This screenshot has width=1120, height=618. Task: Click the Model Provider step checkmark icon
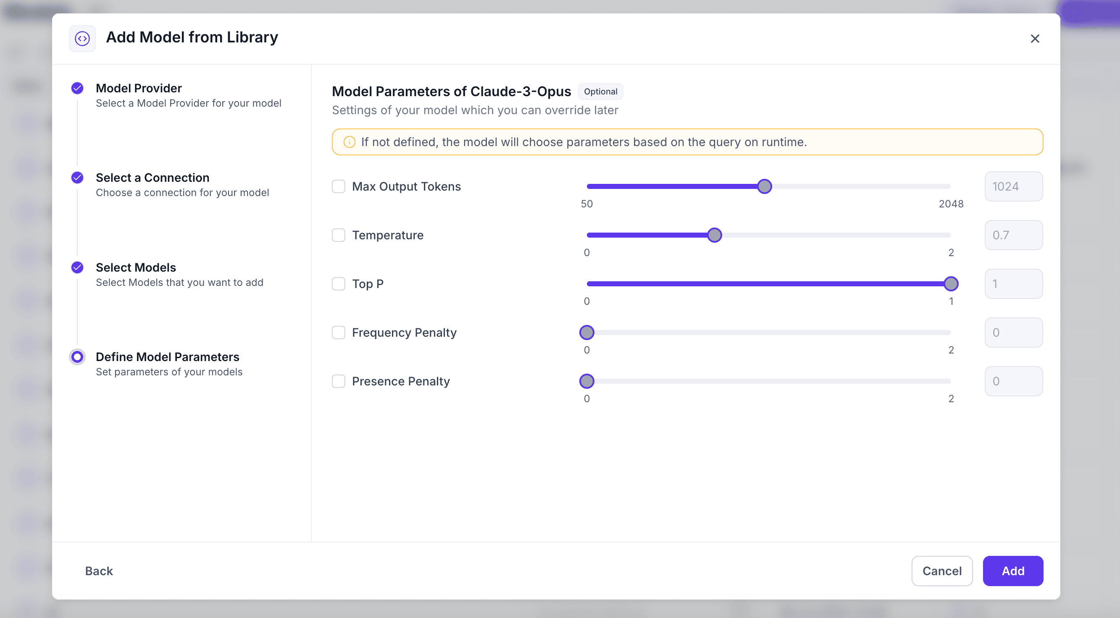click(77, 88)
